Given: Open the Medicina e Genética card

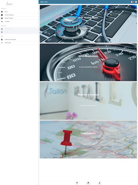Looking at the screenshot, I should click(88, 101).
